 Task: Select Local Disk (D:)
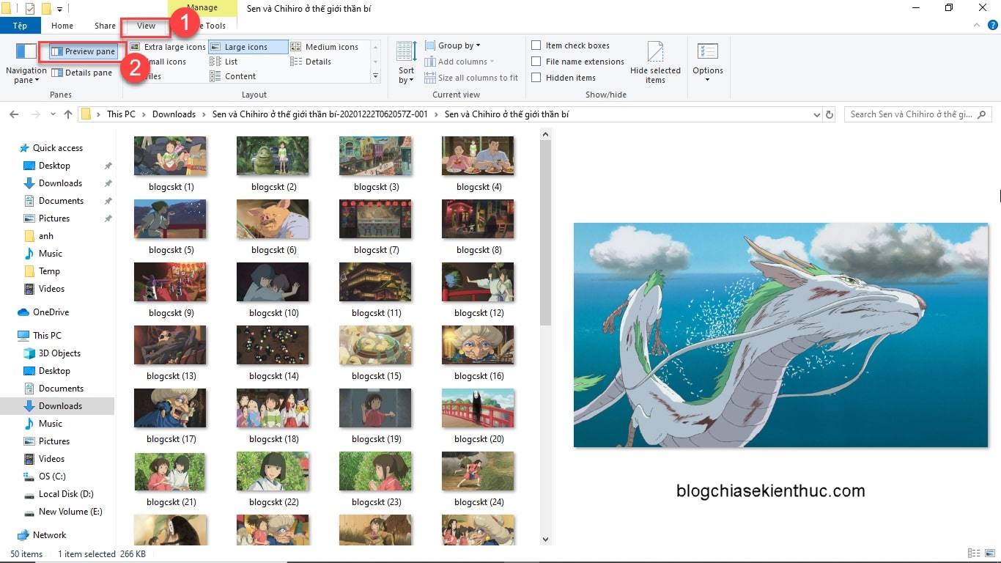(x=59, y=494)
